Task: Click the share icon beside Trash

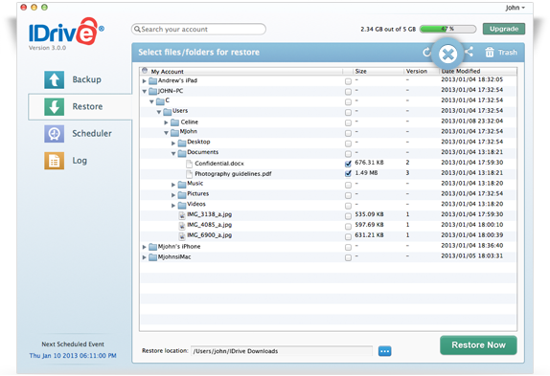Action: tap(469, 52)
